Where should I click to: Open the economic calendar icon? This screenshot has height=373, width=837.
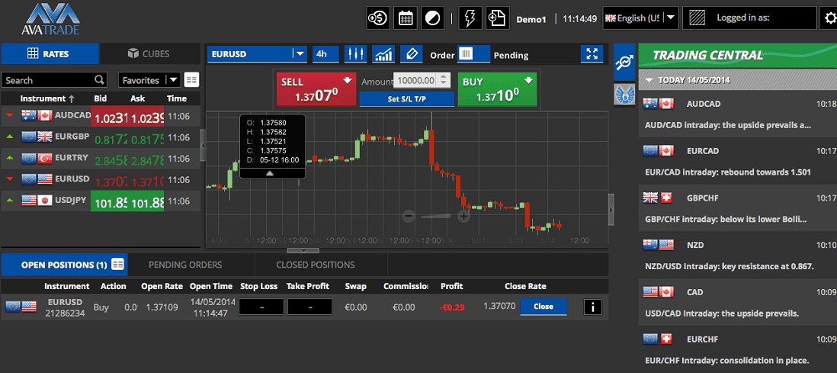[x=406, y=18]
